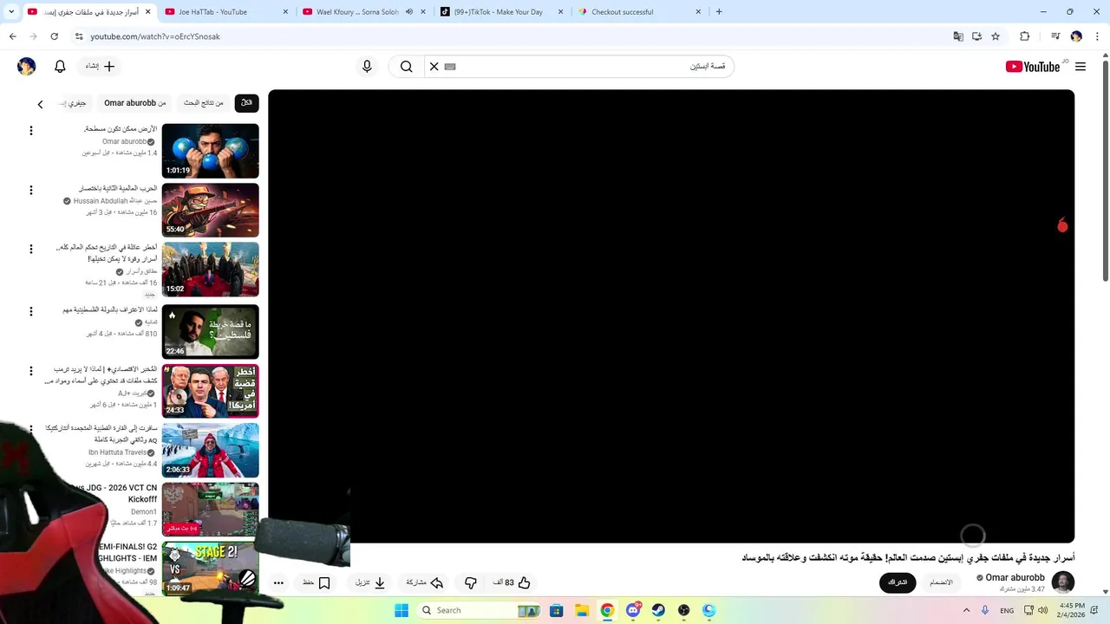Bookmark this page with star icon
This screenshot has width=1110, height=624.
click(x=996, y=36)
